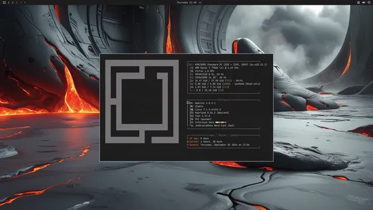Click the disk icon beside the btrfs line
The height and width of the screenshot is (210, 373).
(x=192, y=80)
